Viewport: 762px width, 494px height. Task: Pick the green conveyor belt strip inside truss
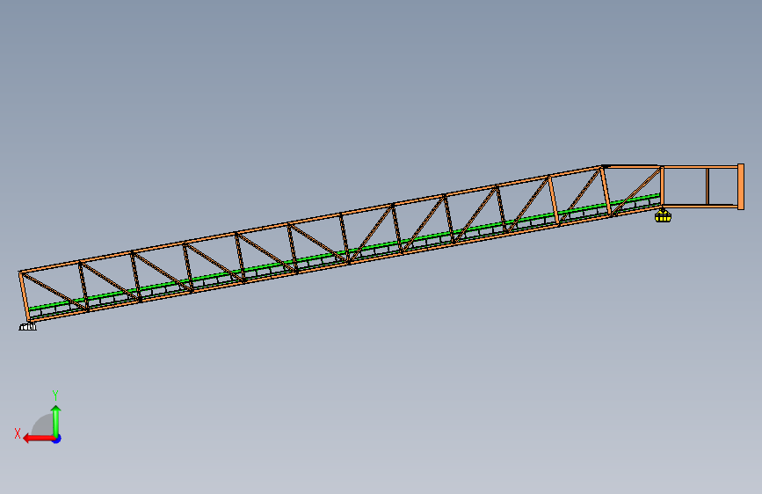click(344, 253)
